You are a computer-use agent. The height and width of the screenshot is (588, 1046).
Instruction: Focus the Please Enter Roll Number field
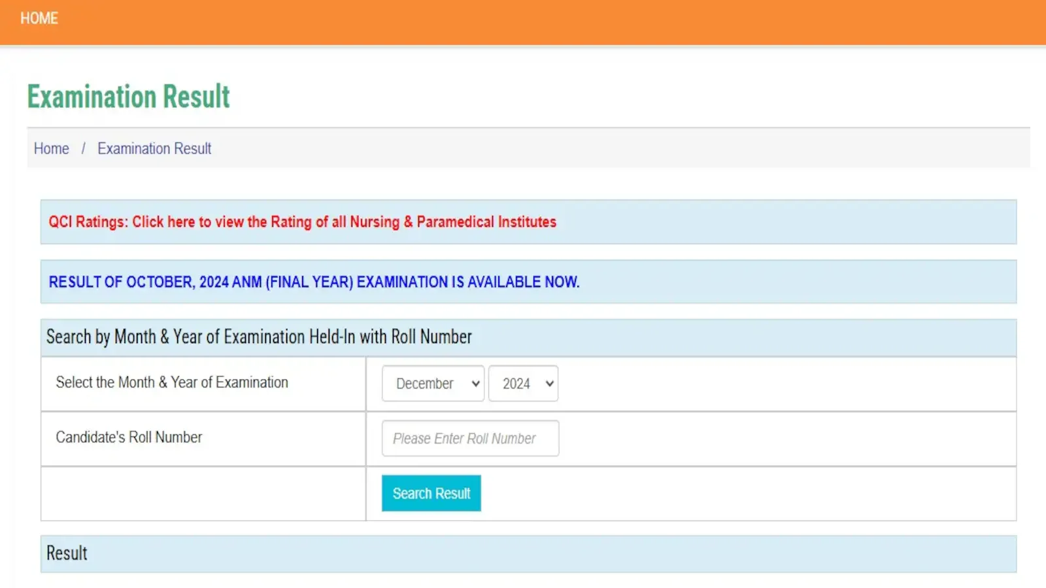[x=469, y=438]
